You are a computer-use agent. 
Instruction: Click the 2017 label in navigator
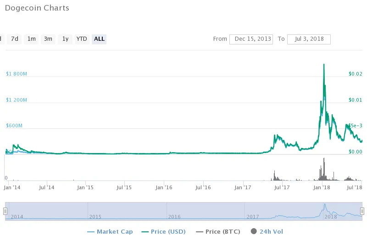point(253,217)
